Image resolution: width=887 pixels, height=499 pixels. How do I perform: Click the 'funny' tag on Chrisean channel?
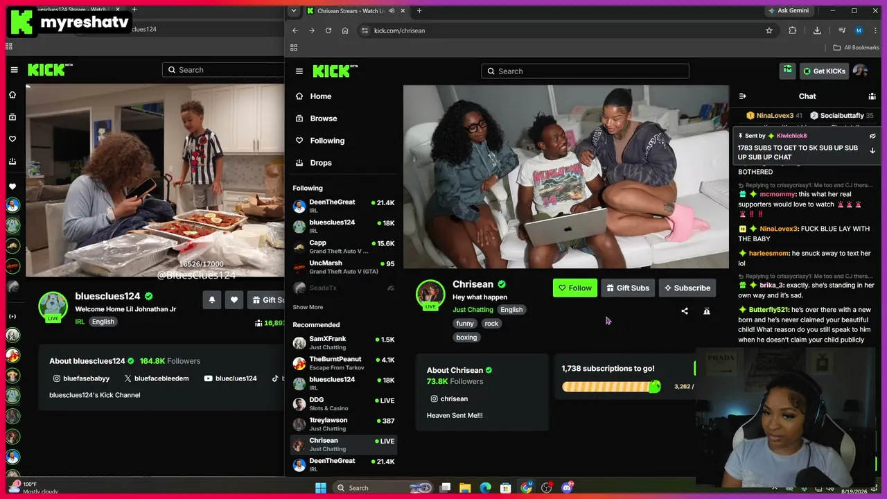click(x=465, y=324)
